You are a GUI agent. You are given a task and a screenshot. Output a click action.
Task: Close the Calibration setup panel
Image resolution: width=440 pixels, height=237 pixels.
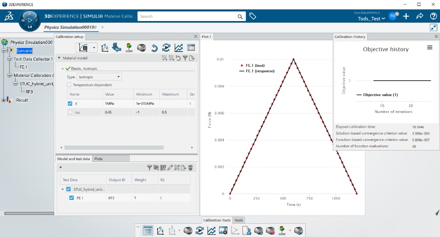pyautogui.click(x=196, y=37)
